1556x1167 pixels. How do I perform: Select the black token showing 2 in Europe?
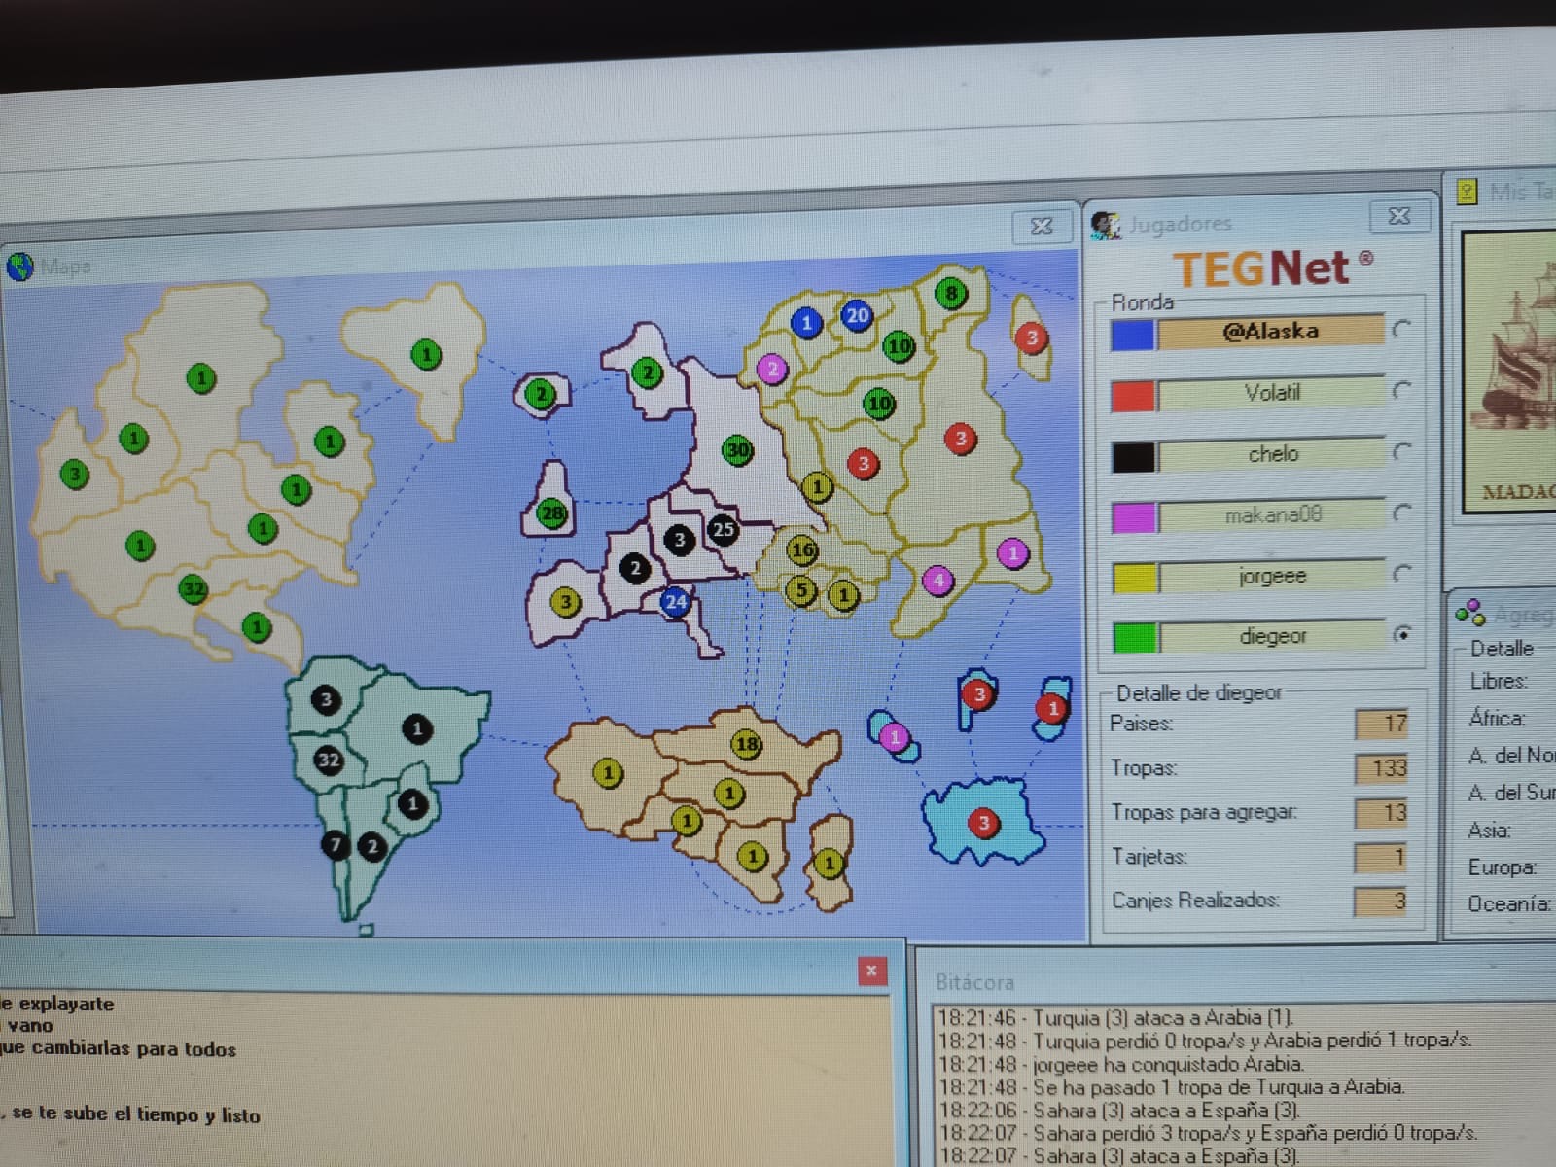pyautogui.click(x=635, y=568)
